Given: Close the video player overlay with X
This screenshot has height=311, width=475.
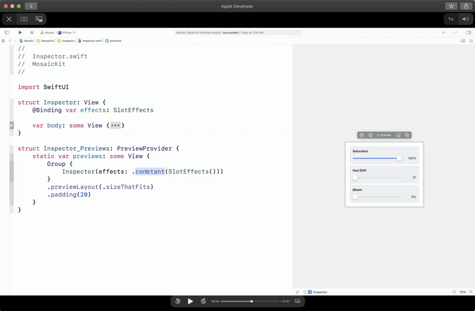Looking at the screenshot, I should (x=9, y=19).
